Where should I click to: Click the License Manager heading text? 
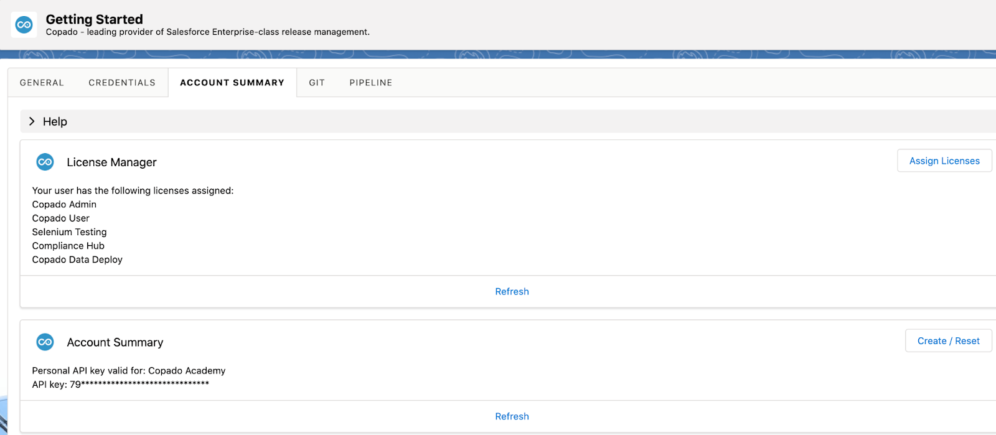pyautogui.click(x=111, y=162)
